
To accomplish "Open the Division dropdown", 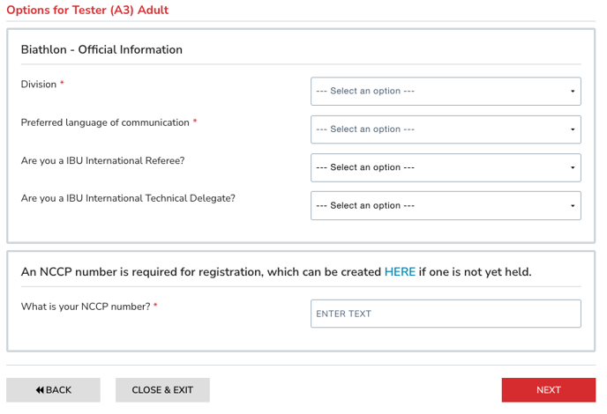I will pyautogui.click(x=445, y=91).
